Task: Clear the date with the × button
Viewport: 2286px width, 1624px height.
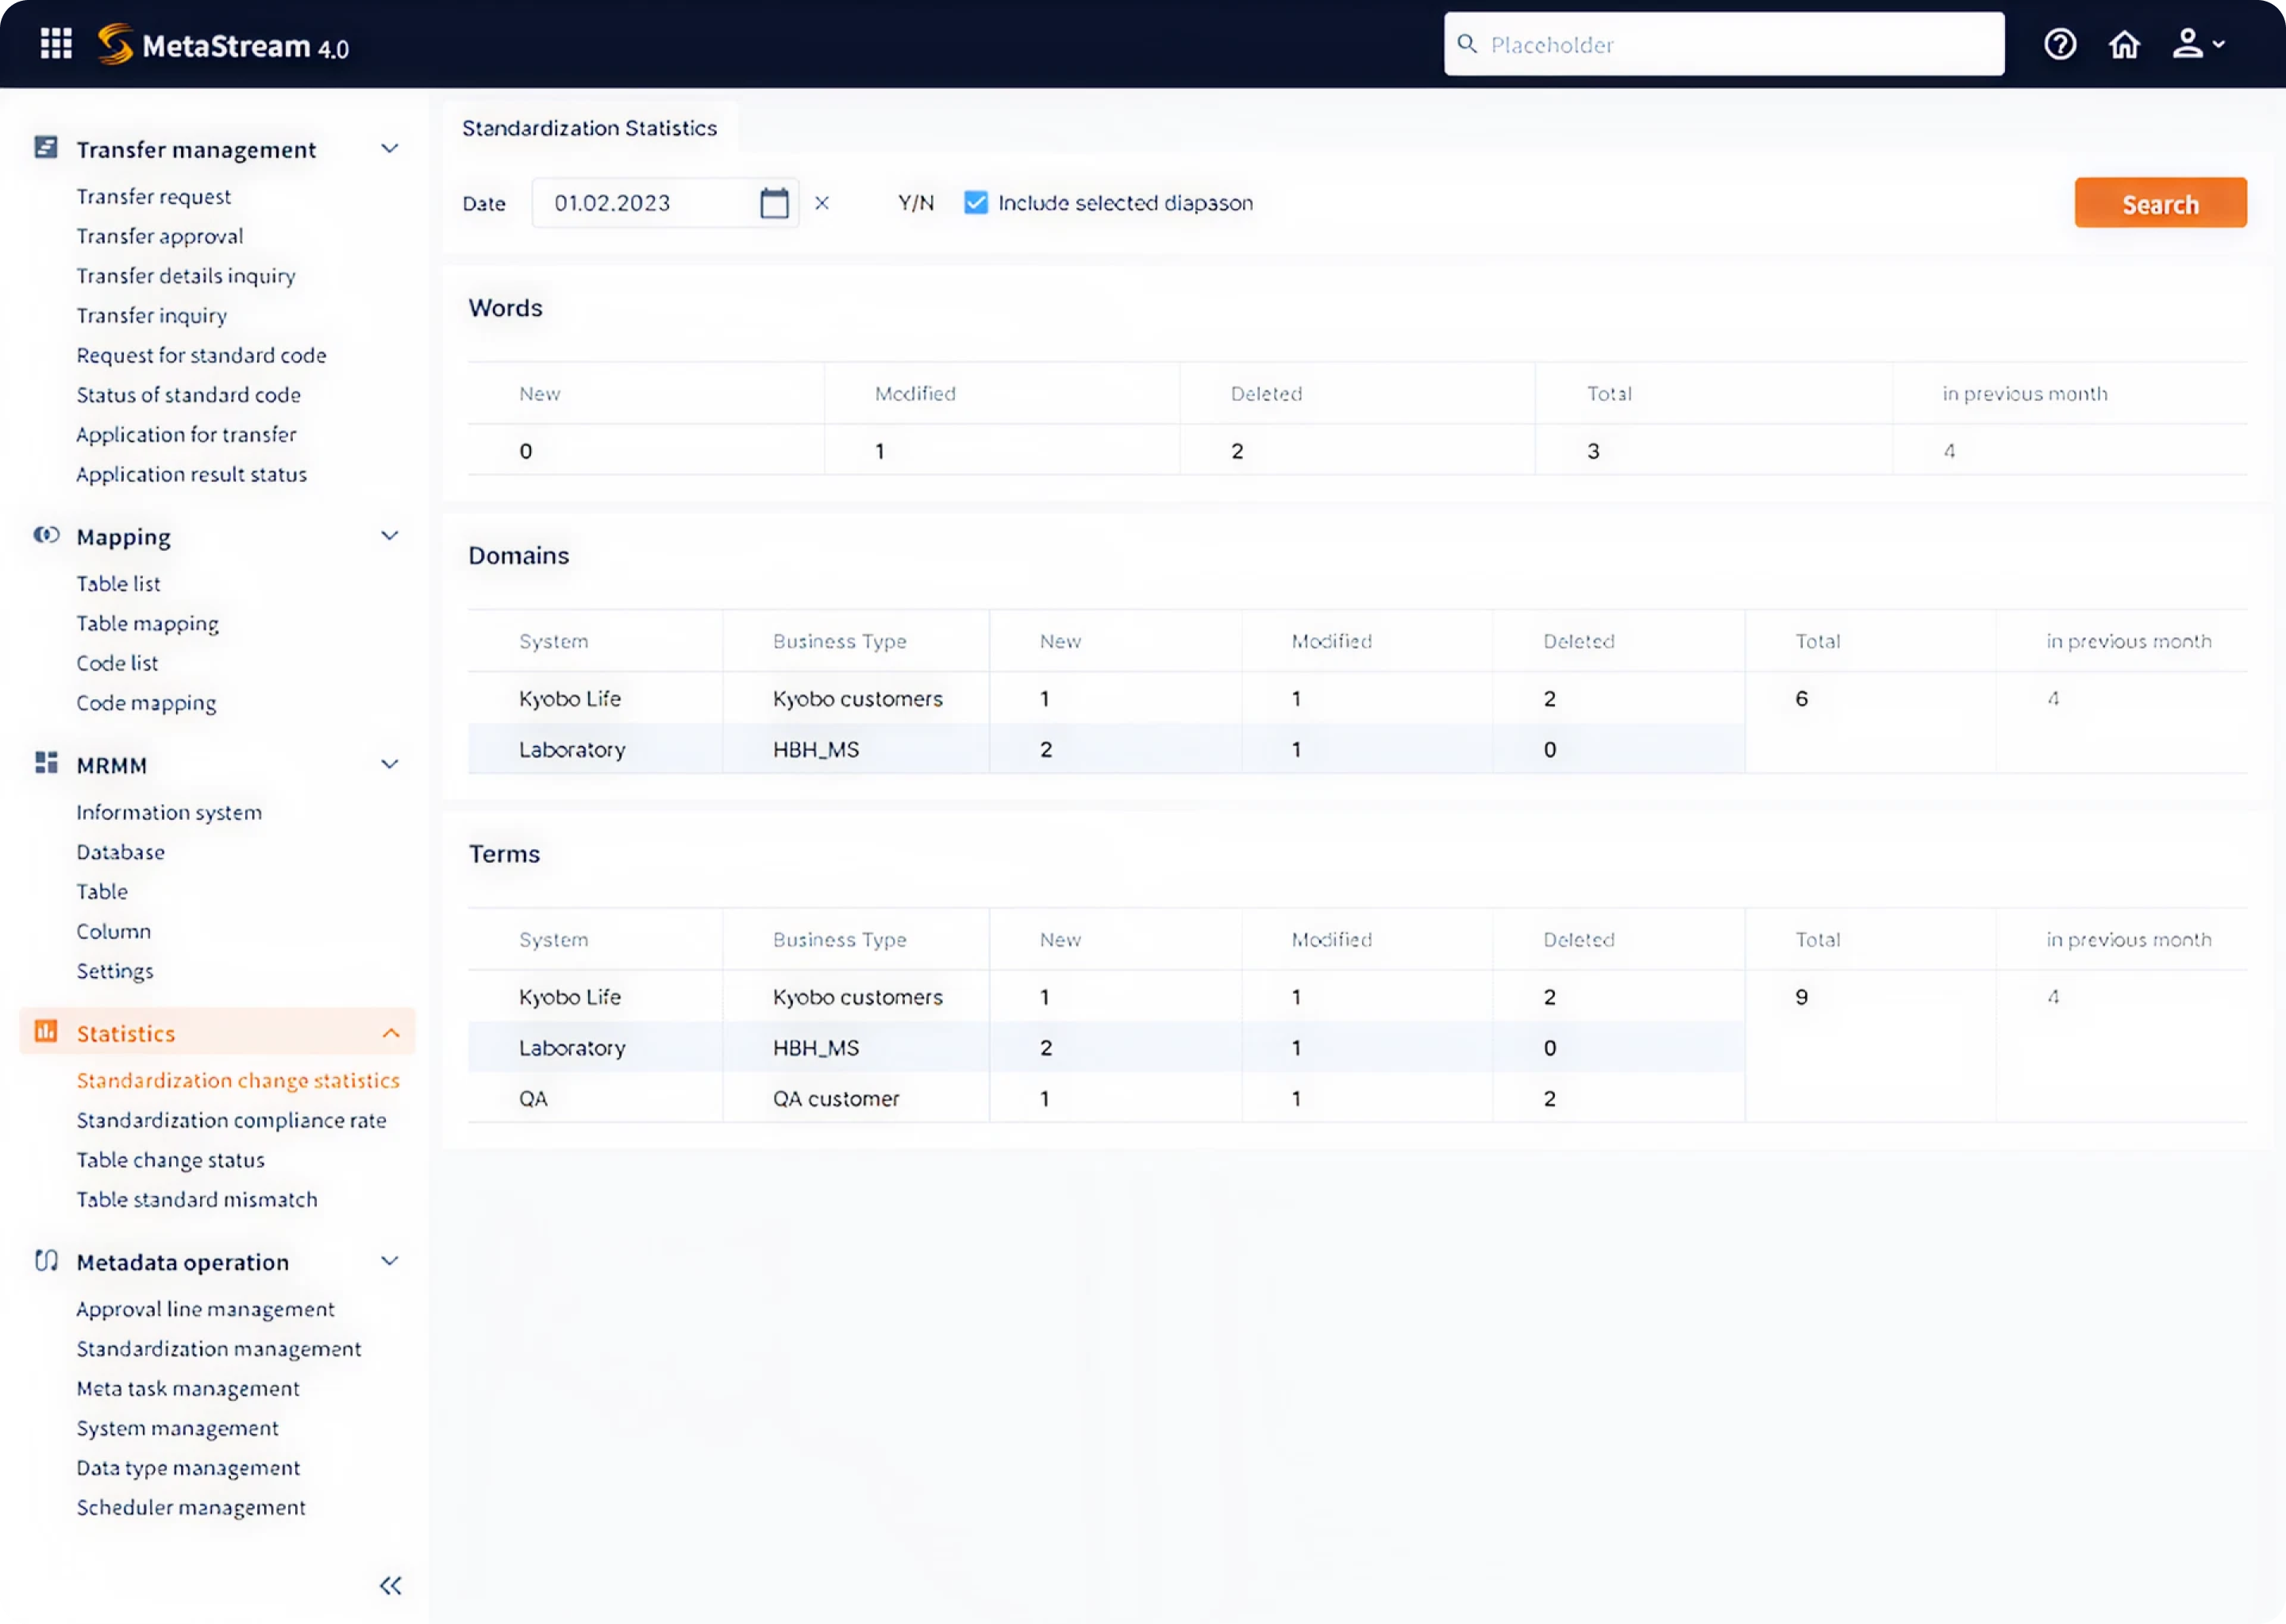Action: coord(822,202)
